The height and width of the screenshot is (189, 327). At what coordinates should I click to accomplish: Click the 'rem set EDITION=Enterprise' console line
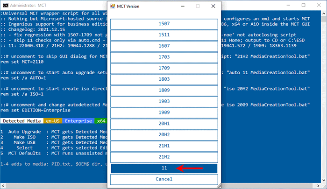click(36, 110)
